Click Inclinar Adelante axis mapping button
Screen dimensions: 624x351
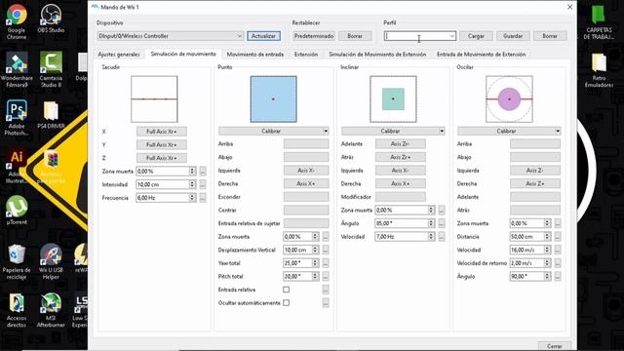[x=401, y=143]
